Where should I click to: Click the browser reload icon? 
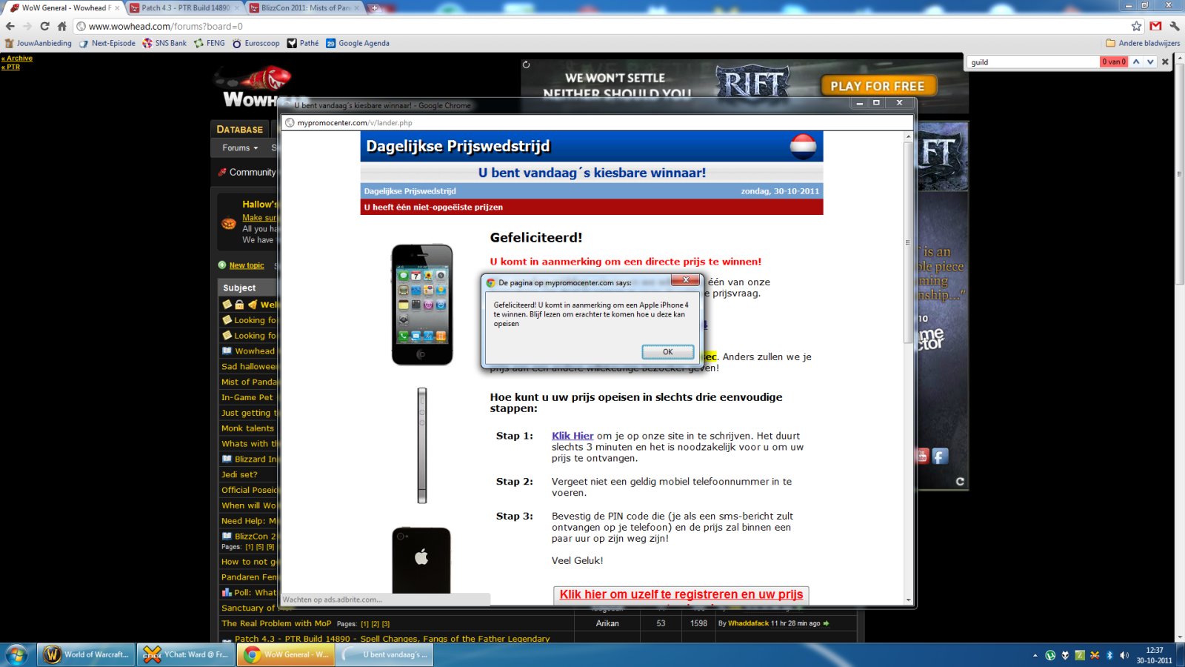click(44, 26)
